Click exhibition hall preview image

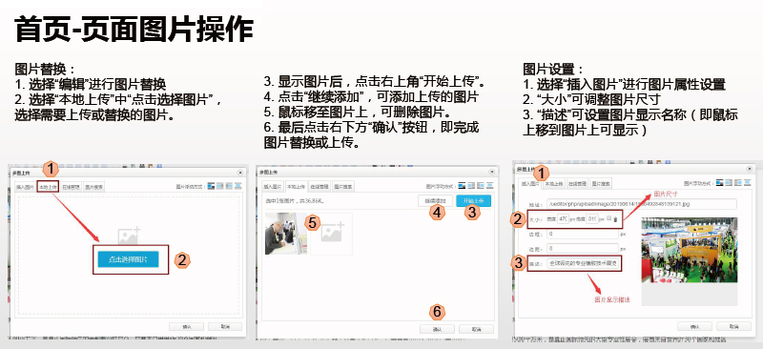[x=689, y=250]
